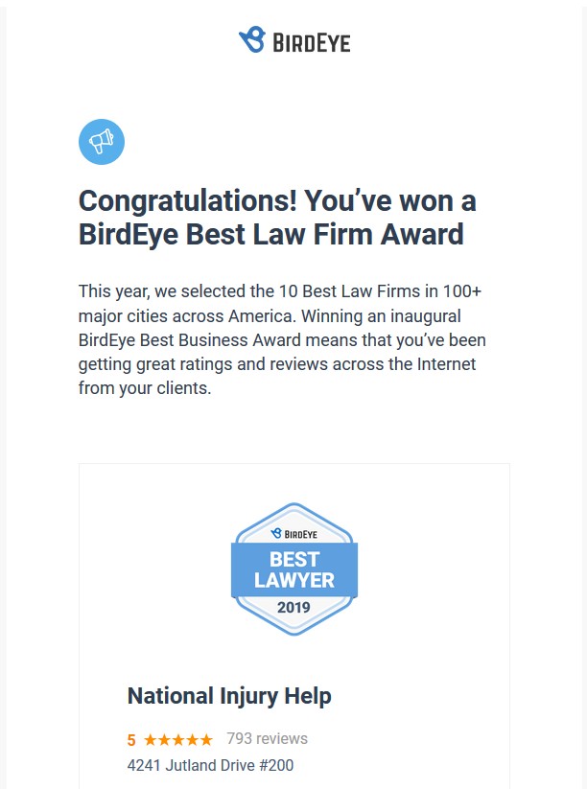Click the 'from your clients.' text line

pyautogui.click(x=145, y=388)
